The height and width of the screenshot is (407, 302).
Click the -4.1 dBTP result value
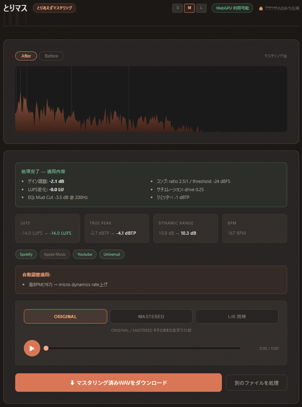click(126, 233)
